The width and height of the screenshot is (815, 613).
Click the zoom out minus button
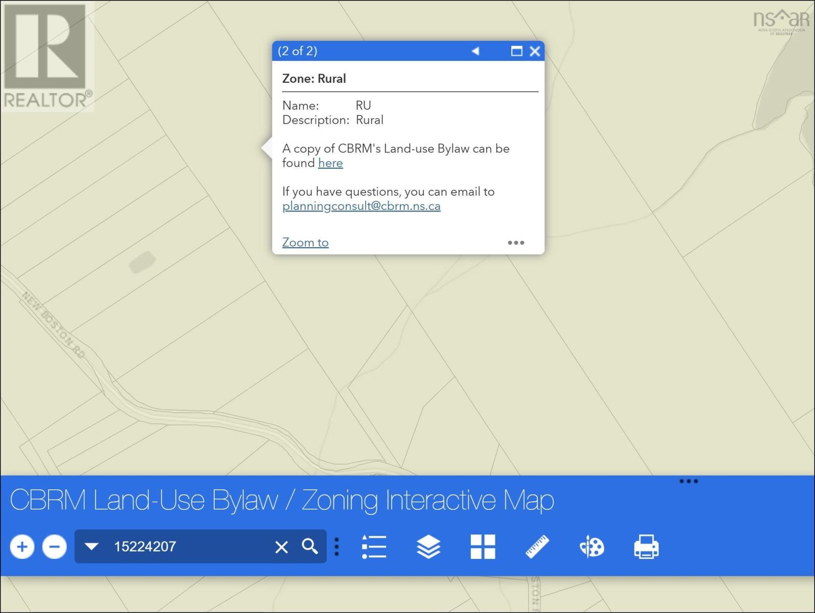click(x=54, y=547)
